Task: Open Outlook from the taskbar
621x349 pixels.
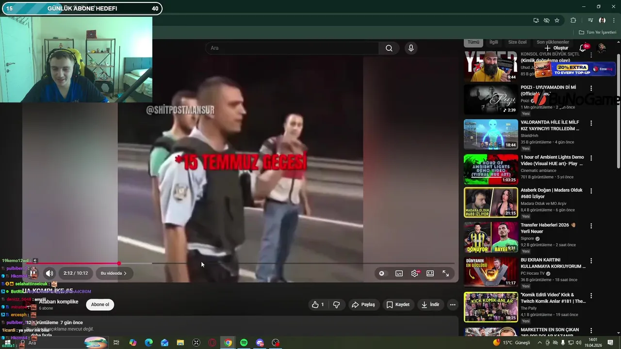Action: tap(164, 343)
